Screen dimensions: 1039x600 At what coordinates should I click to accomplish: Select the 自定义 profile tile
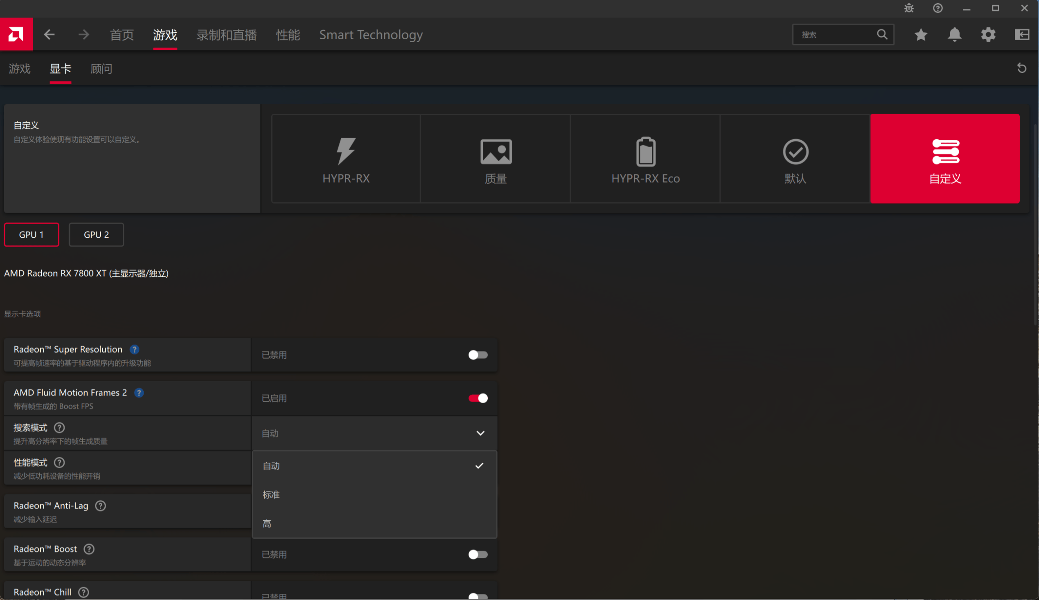(x=945, y=159)
